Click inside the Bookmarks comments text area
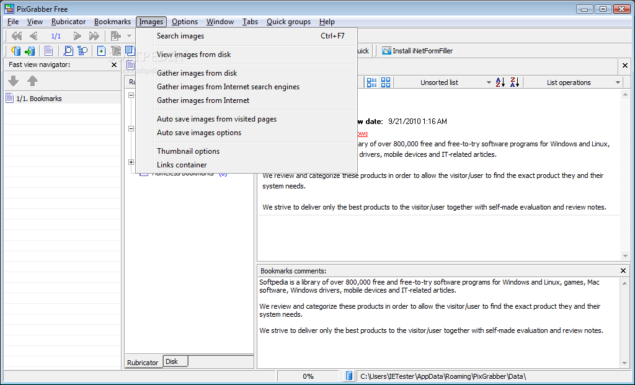This screenshot has height=385, width=635. [438, 322]
